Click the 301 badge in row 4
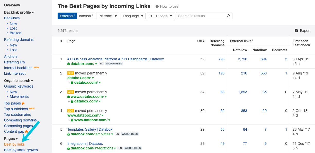This screenshot has height=153, width=315. 71,111
